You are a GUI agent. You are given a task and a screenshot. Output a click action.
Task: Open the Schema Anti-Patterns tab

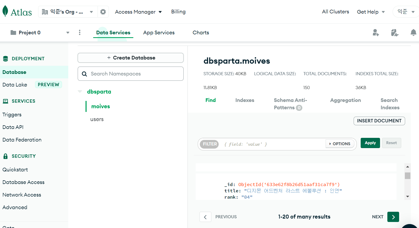(290, 104)
